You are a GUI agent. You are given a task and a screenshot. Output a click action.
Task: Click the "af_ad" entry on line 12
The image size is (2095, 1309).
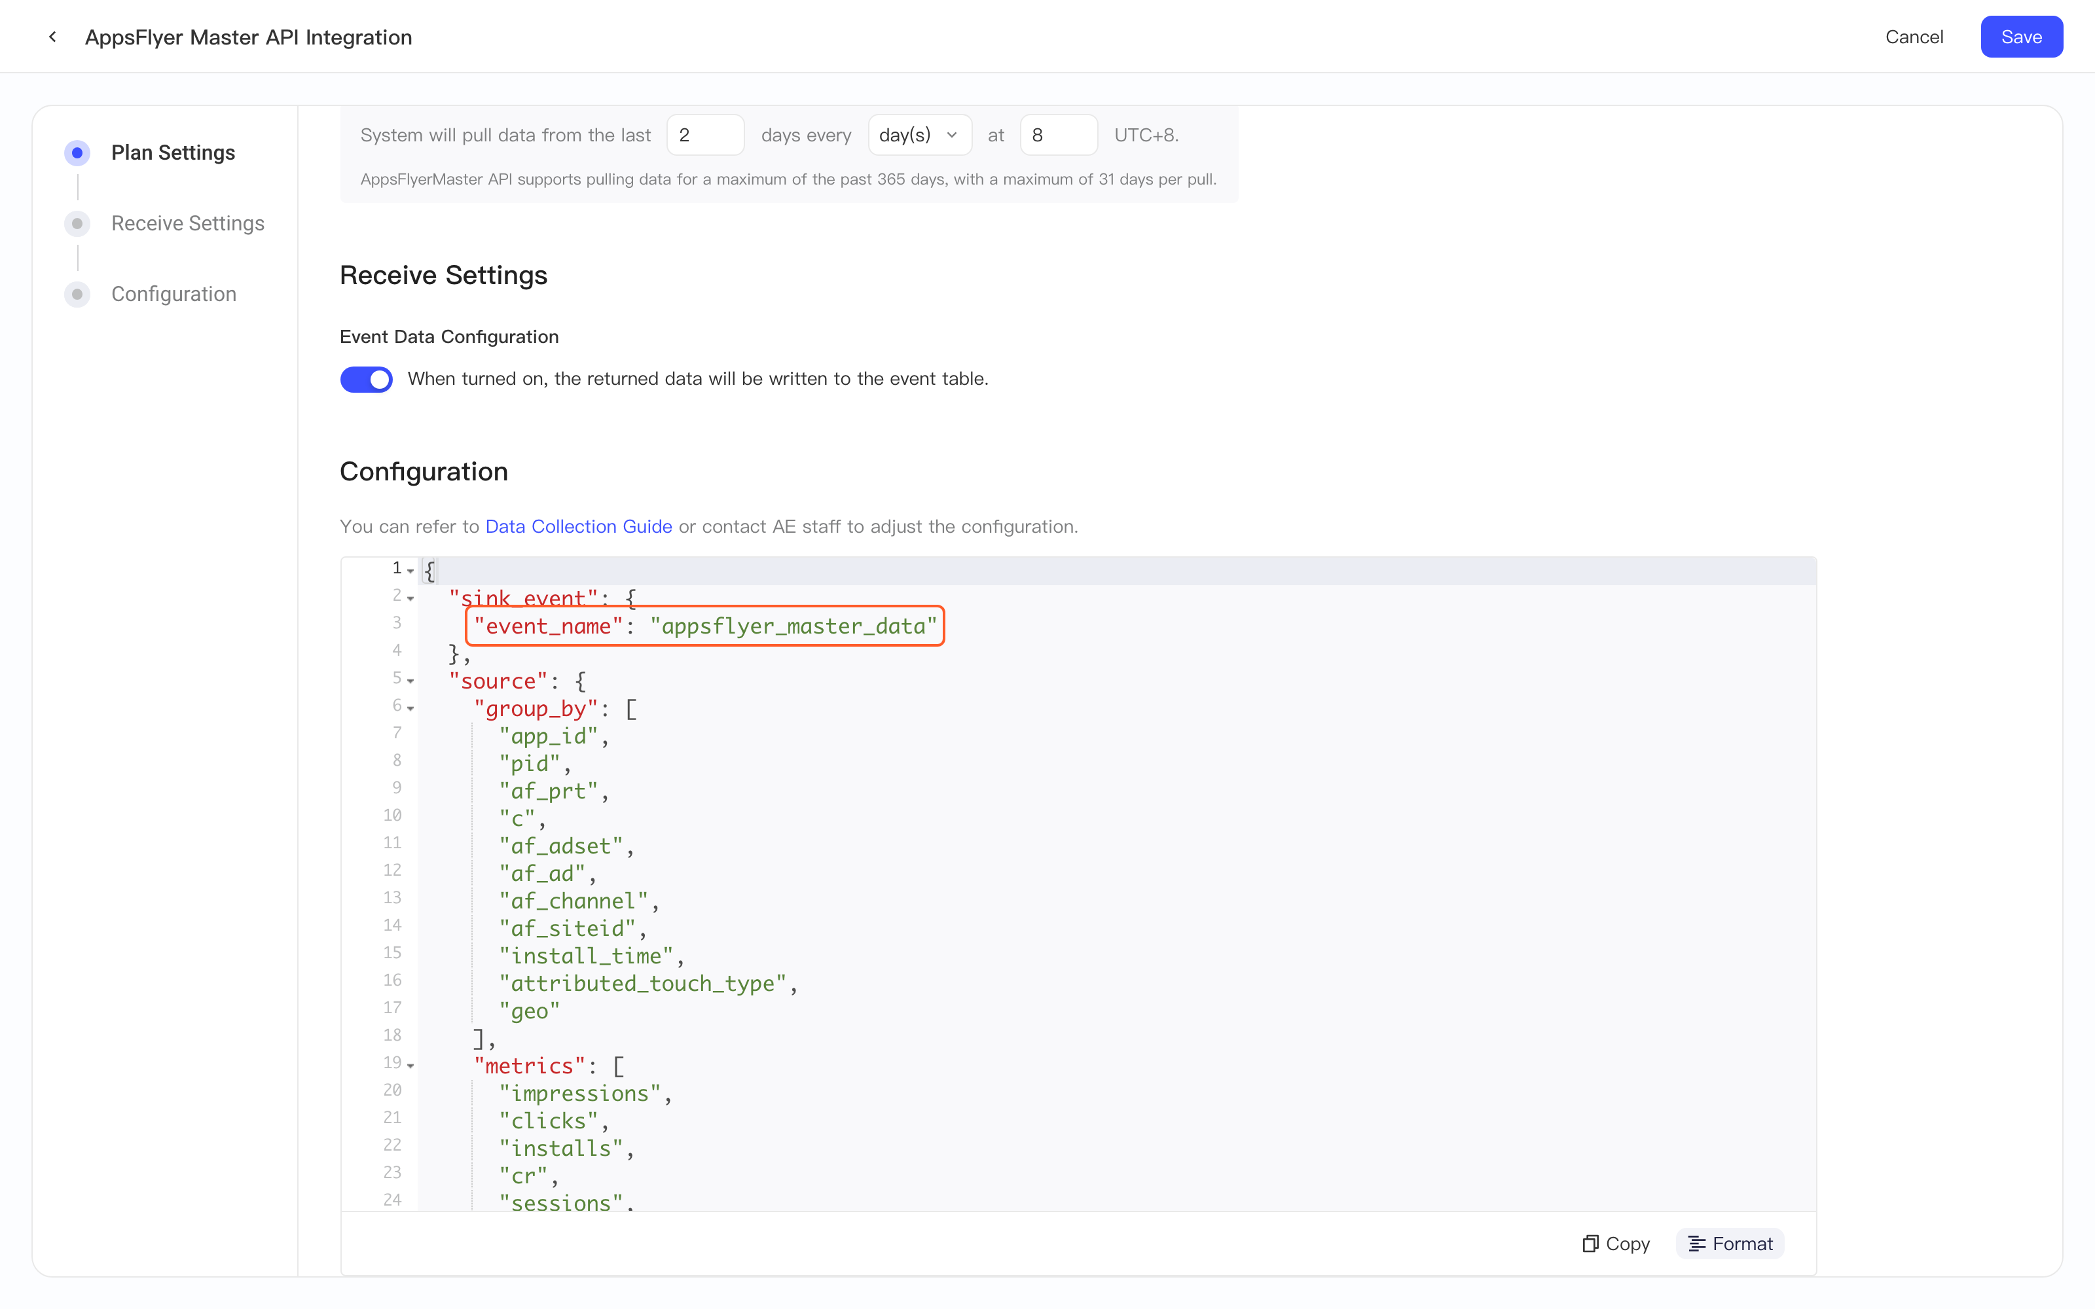coord(542,874)
